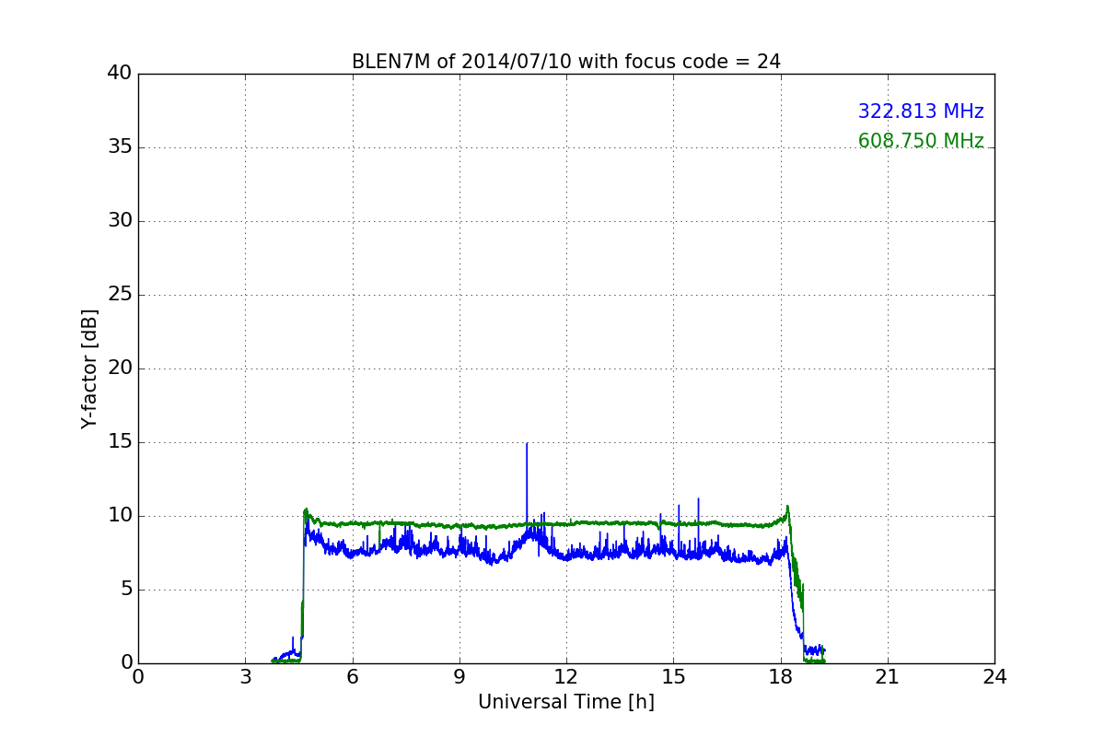The image size is (1105, 737).
Task: Select the 608.750 MHz legend label
Action: (921, 141)
